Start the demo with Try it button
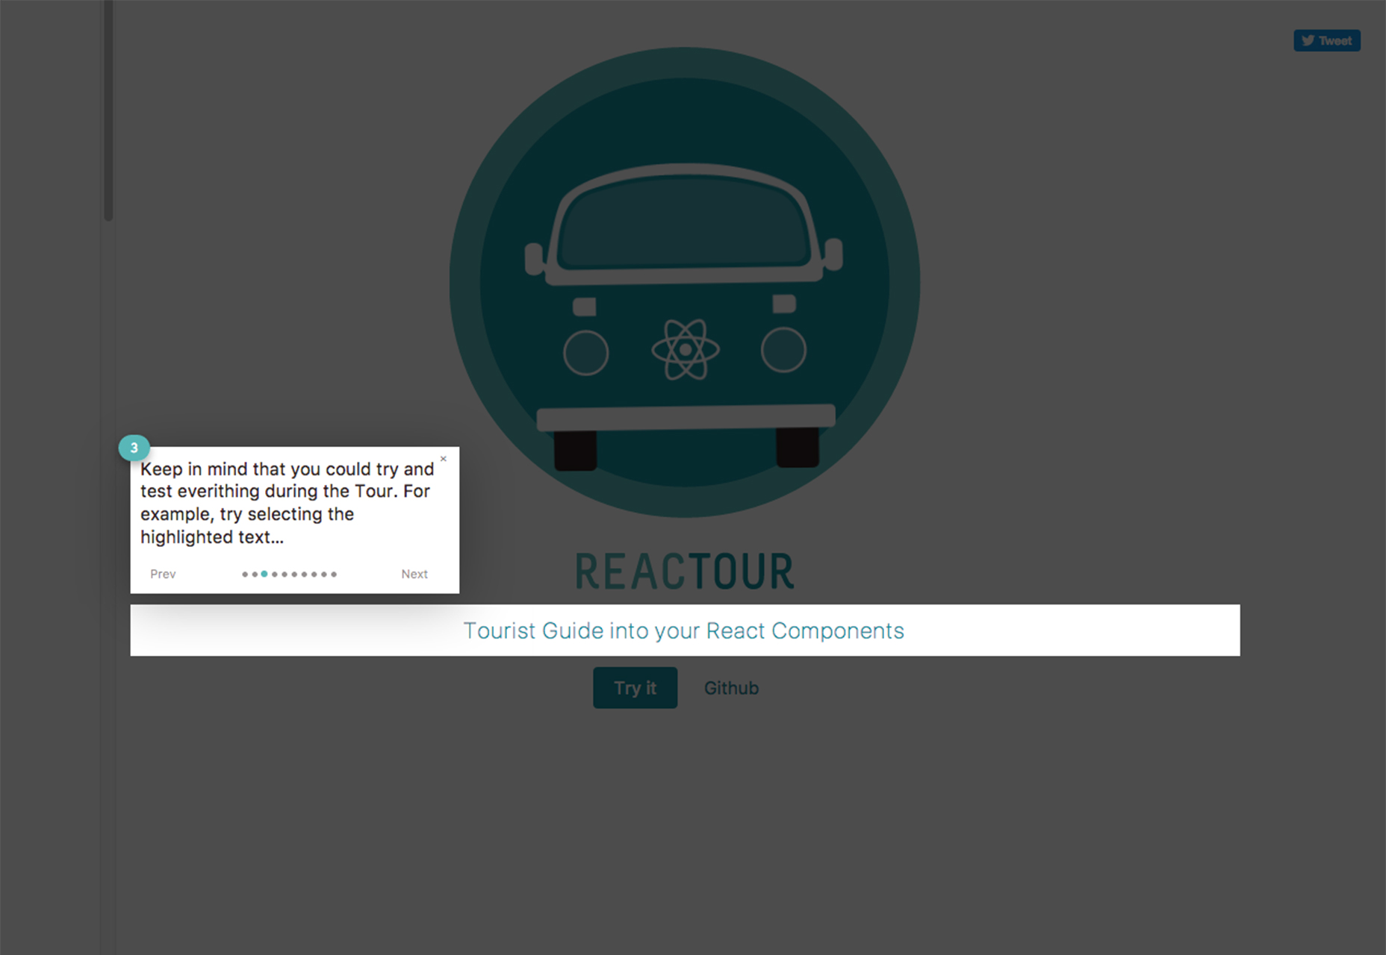1386x955 pixels. pos(635,688)
